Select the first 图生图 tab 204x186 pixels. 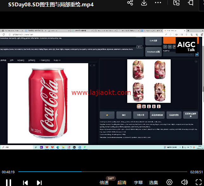[x=3, y=60]
